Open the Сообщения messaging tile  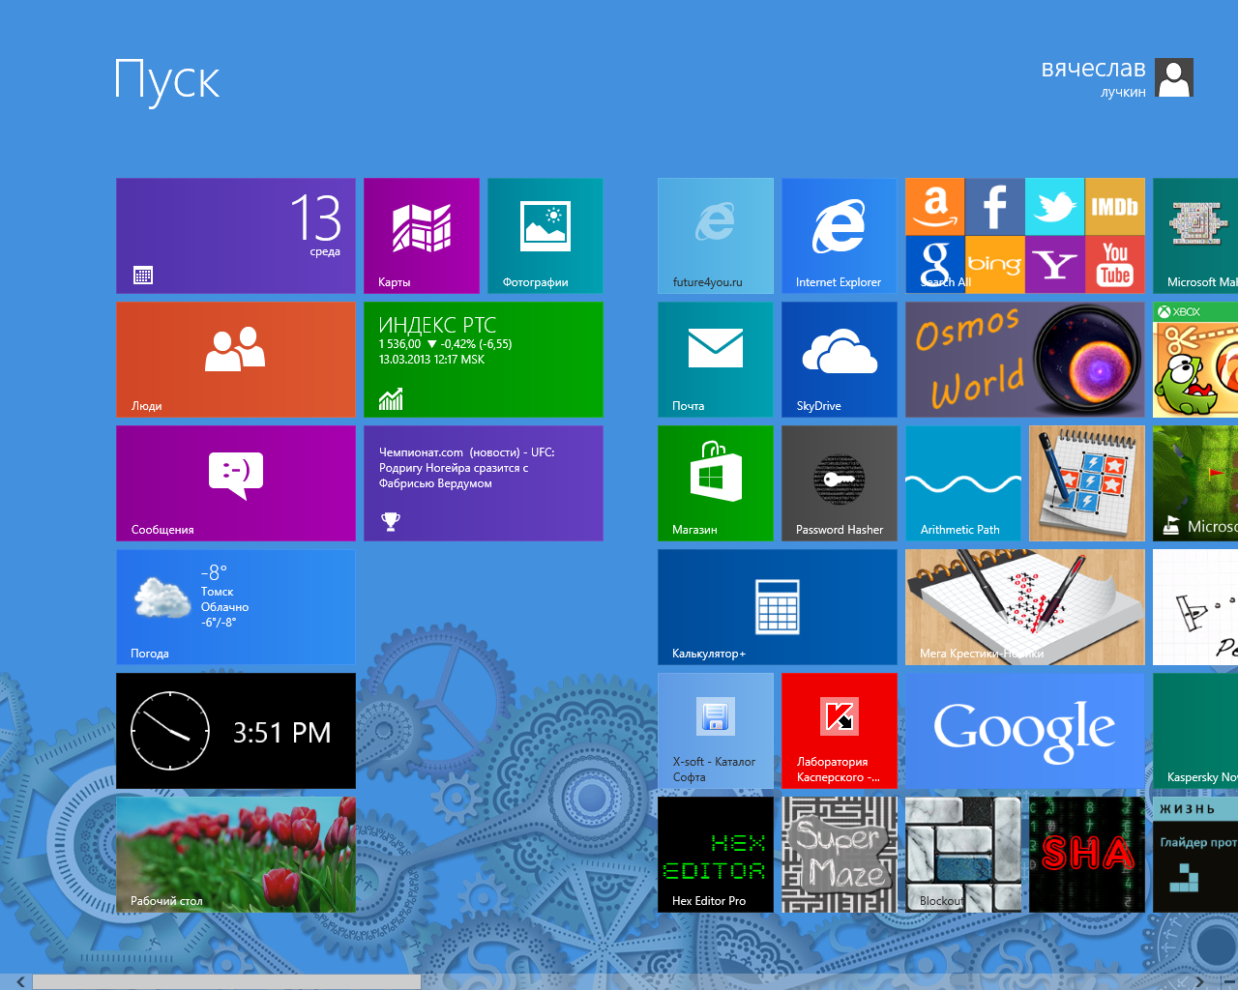coord(236,483)
